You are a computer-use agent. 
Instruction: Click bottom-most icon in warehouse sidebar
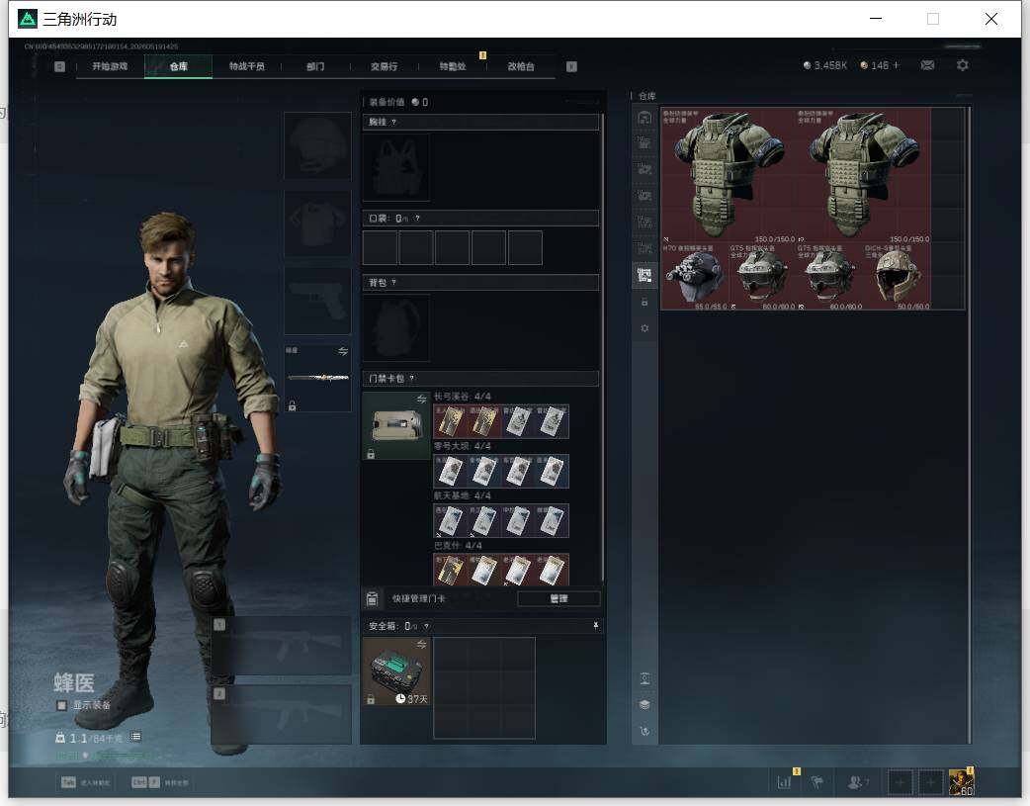644,731
